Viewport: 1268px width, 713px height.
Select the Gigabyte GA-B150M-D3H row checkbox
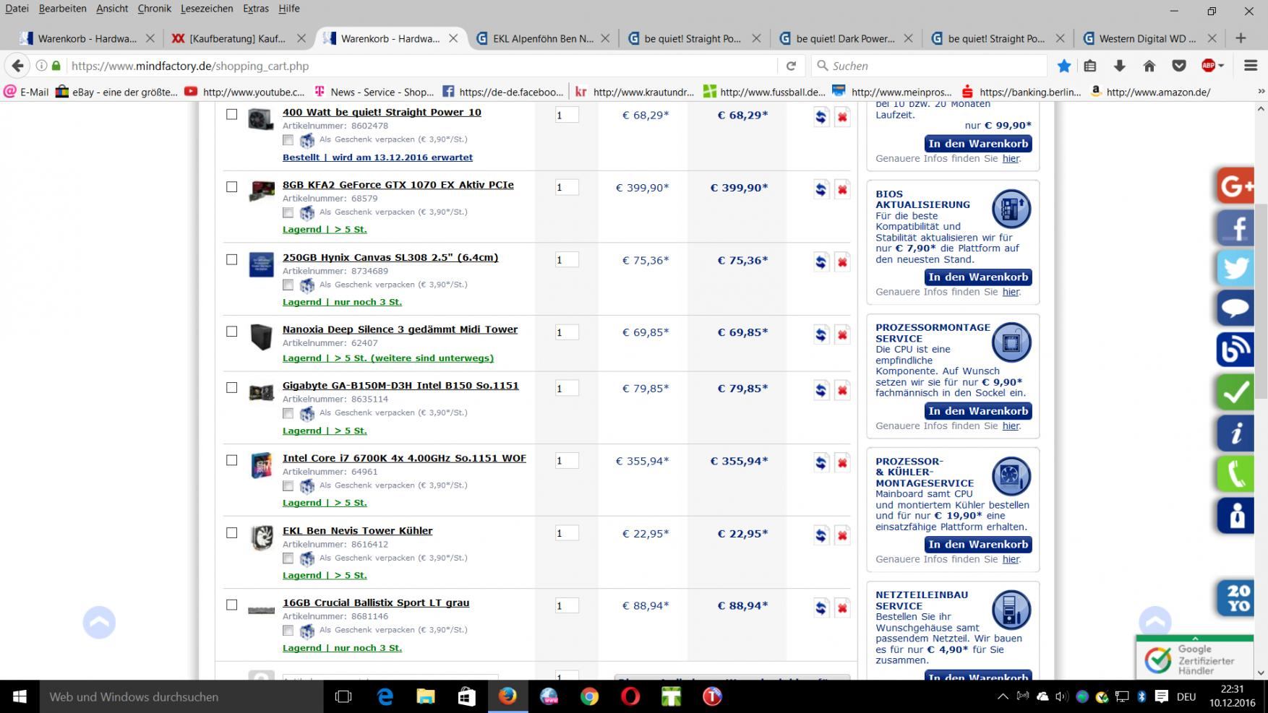[x=231, y=387]
